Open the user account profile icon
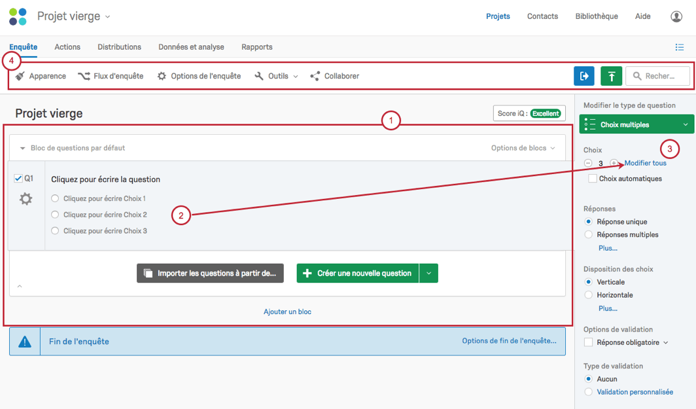Screen dimensions: 696x409 click(676, 16)
